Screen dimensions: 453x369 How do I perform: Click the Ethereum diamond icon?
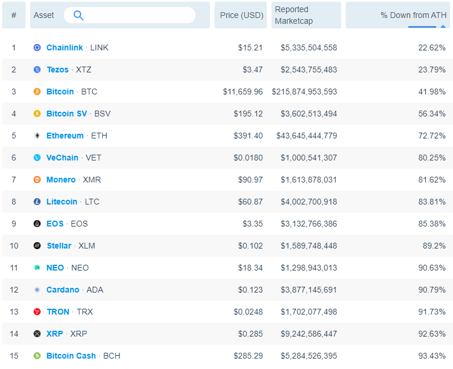coord(37,136)
